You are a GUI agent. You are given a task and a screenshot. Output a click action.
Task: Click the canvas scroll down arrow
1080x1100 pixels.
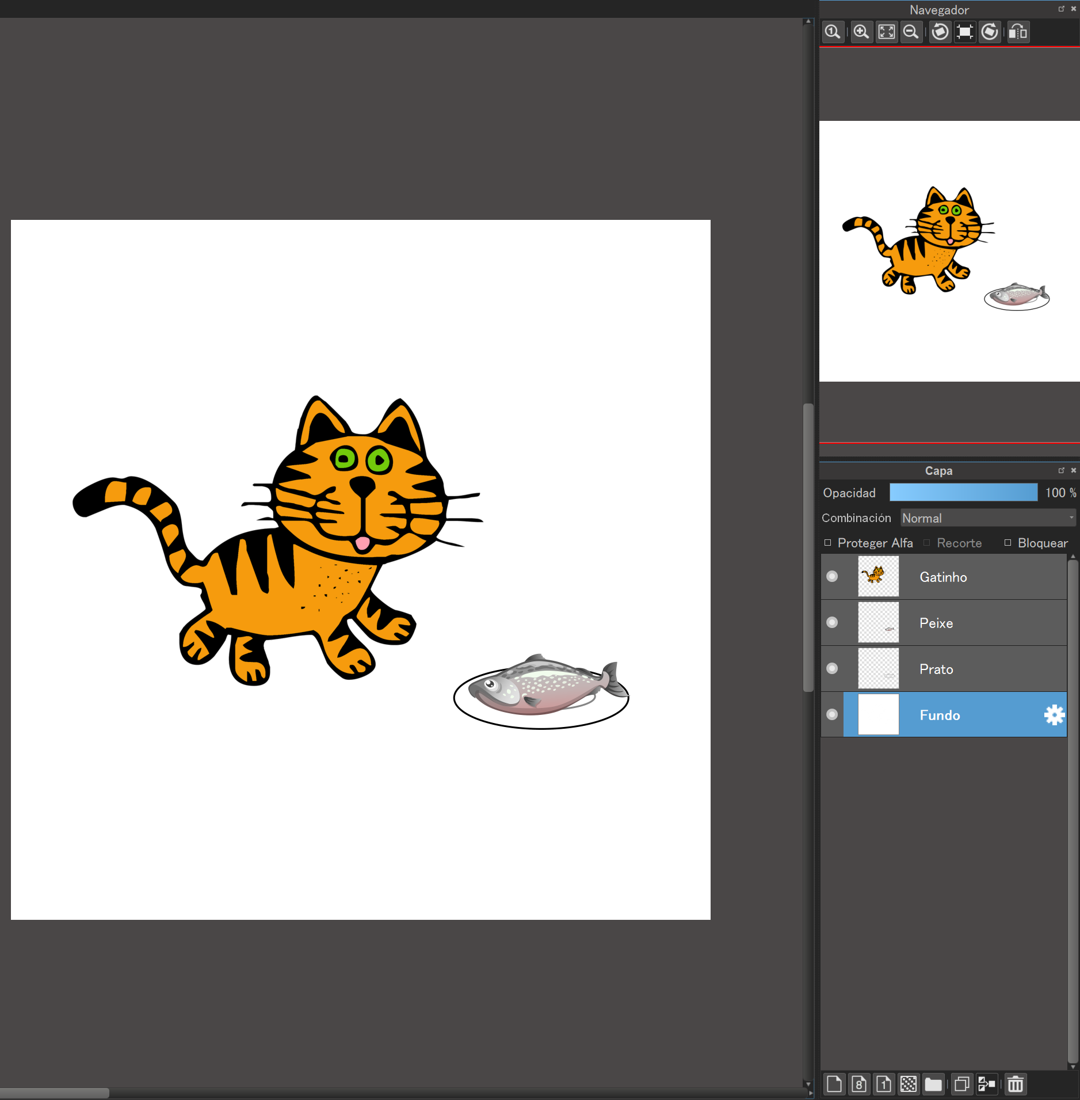(x=808, y=1084)
